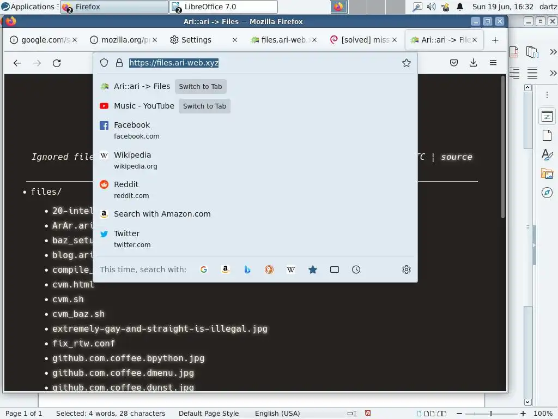Open notifications bell in the panel
558x419 pixels.
coord(460,7)
